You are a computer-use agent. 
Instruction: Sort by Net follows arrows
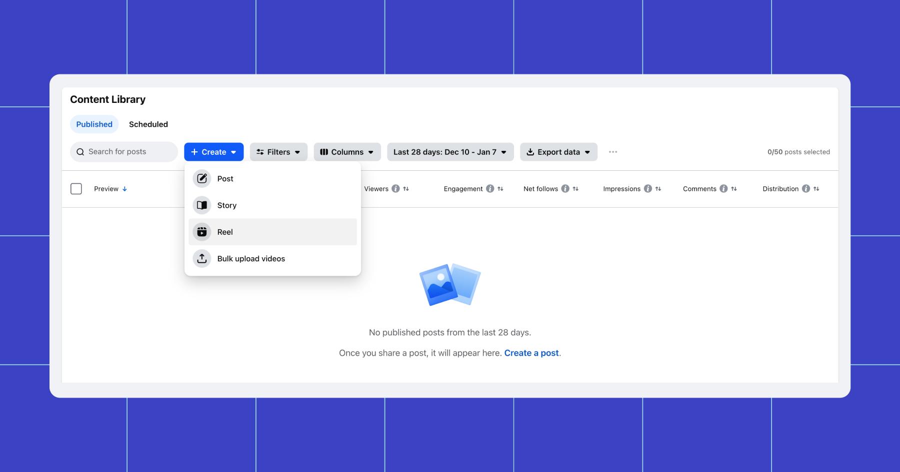(575, 189)
